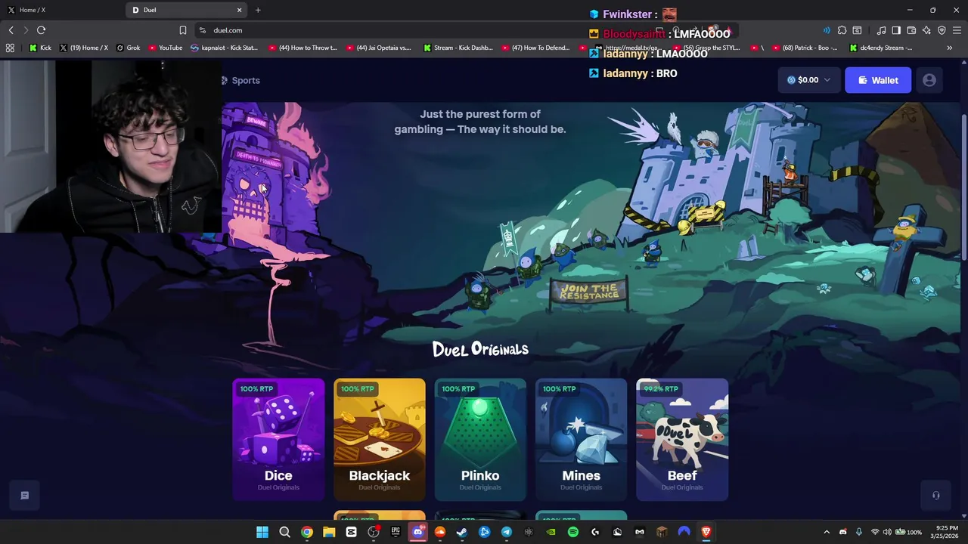Toggle the browser sidebar panel icon
Image resolution: width=968 pixels, height=544 pixels.
[896, 30]
